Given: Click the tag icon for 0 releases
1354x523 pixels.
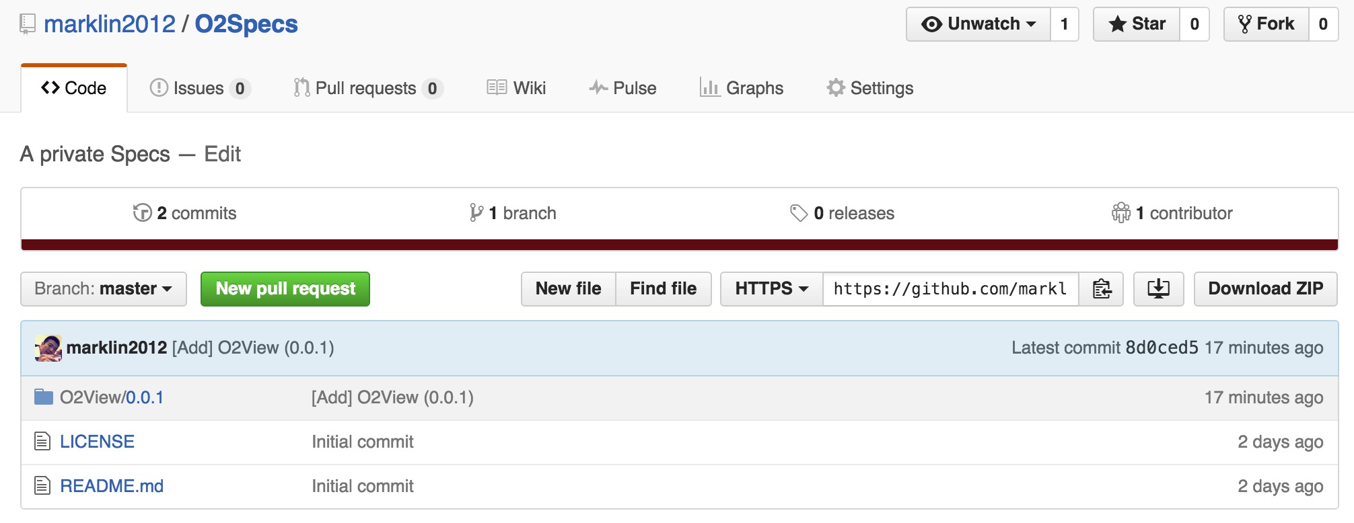Looking at the screenshot, I should click(x=798, y=213).
